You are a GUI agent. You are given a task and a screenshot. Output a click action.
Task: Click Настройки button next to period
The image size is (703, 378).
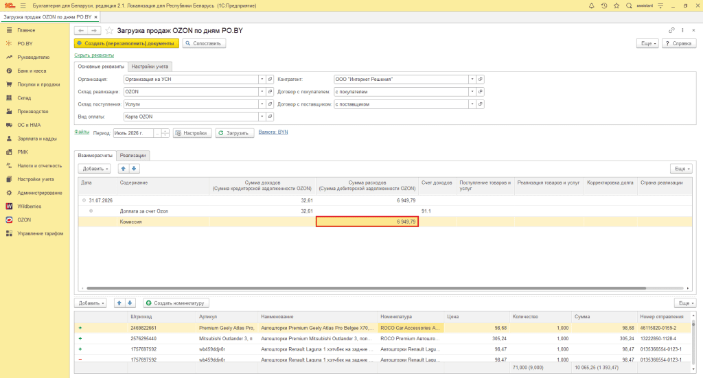point(192,133)
